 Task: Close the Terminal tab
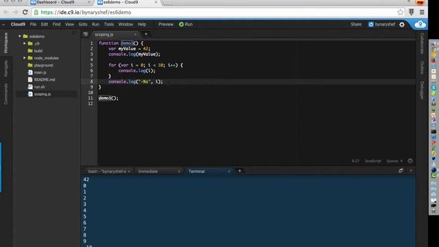[229, 172]
